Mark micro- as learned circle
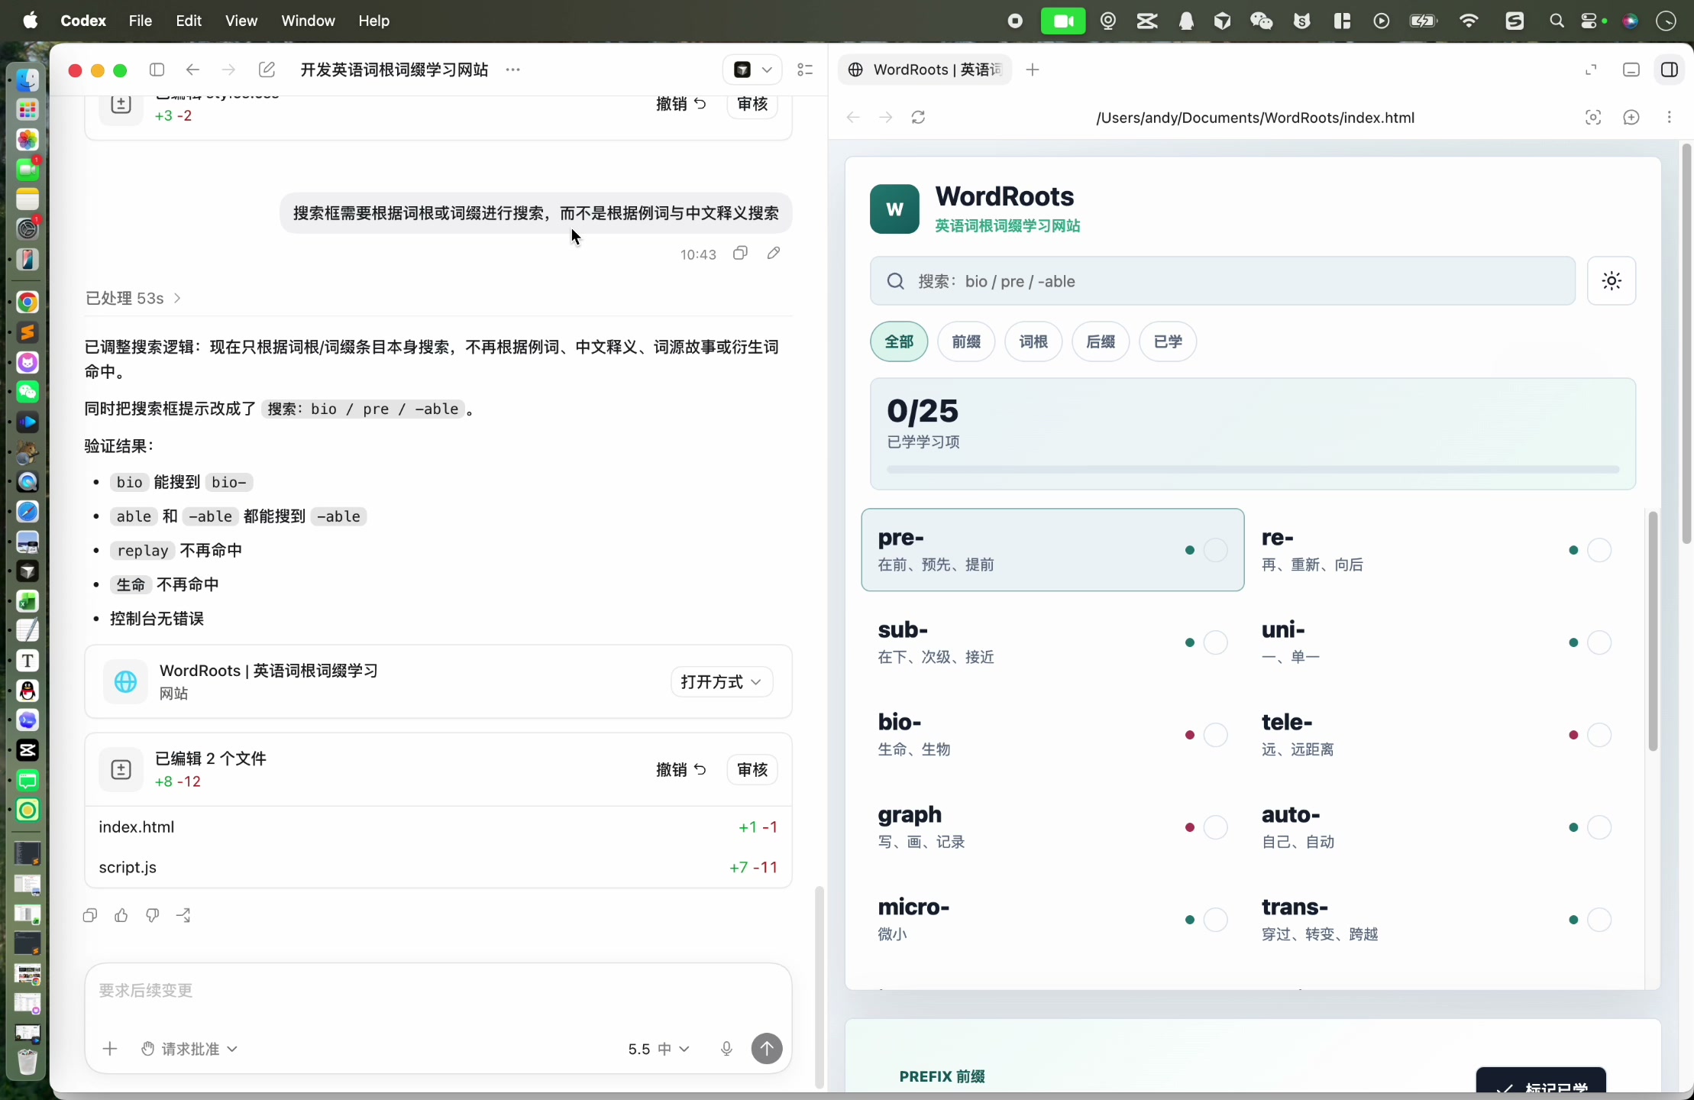 click(x=1216, y=920)
